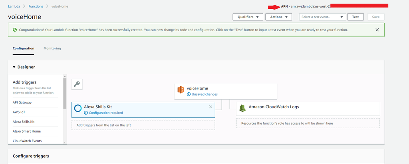Click the key permissions icon
Image resolution: width=409 pixels, height=164 pixels.
click(77, 84)
